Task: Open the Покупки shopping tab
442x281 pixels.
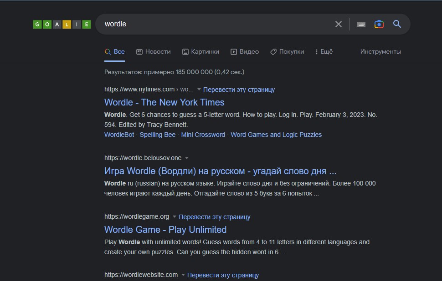Action: (x=287, y=52)
